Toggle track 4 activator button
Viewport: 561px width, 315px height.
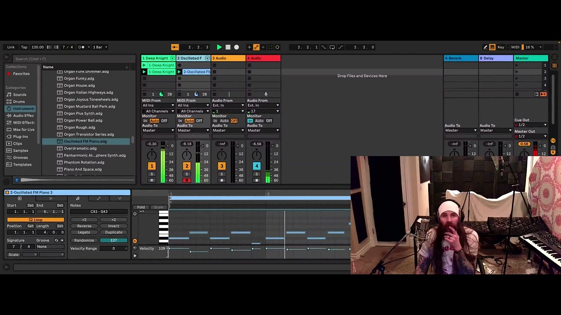(257, 166)
